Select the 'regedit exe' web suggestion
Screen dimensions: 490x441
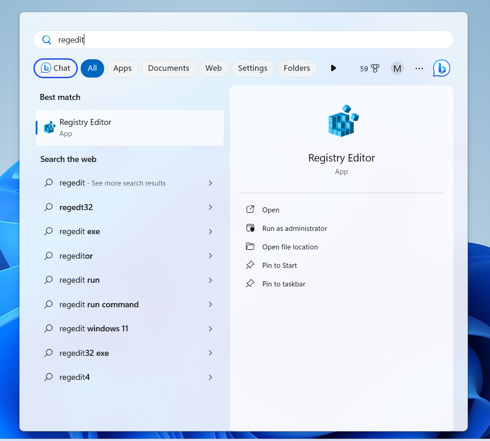click(x=130, y=231)
